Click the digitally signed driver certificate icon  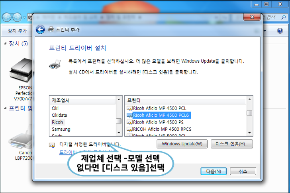(x=52, y=145)
